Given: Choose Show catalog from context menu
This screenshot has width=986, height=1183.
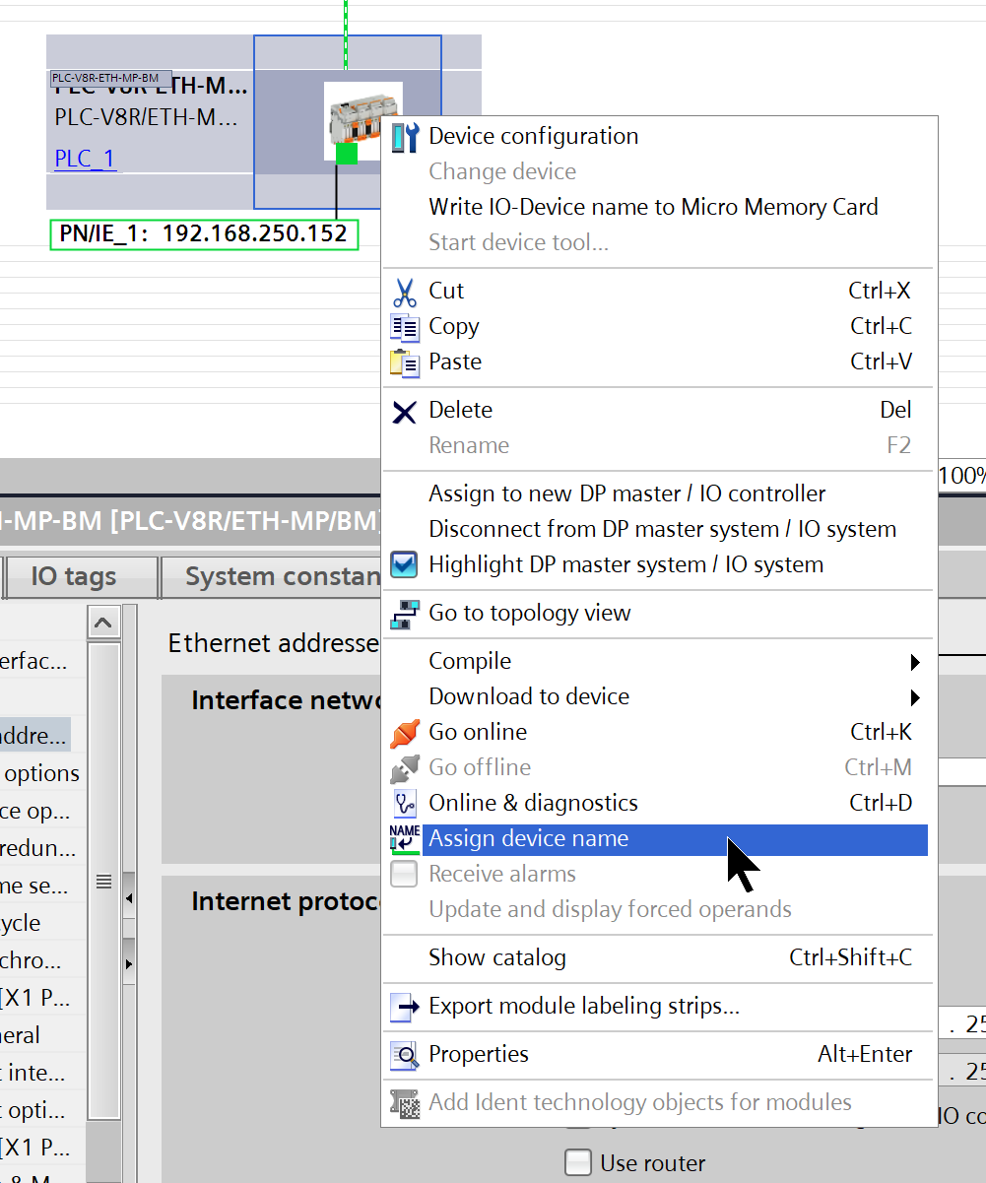Looking at the screenshot, I should 497,957.
